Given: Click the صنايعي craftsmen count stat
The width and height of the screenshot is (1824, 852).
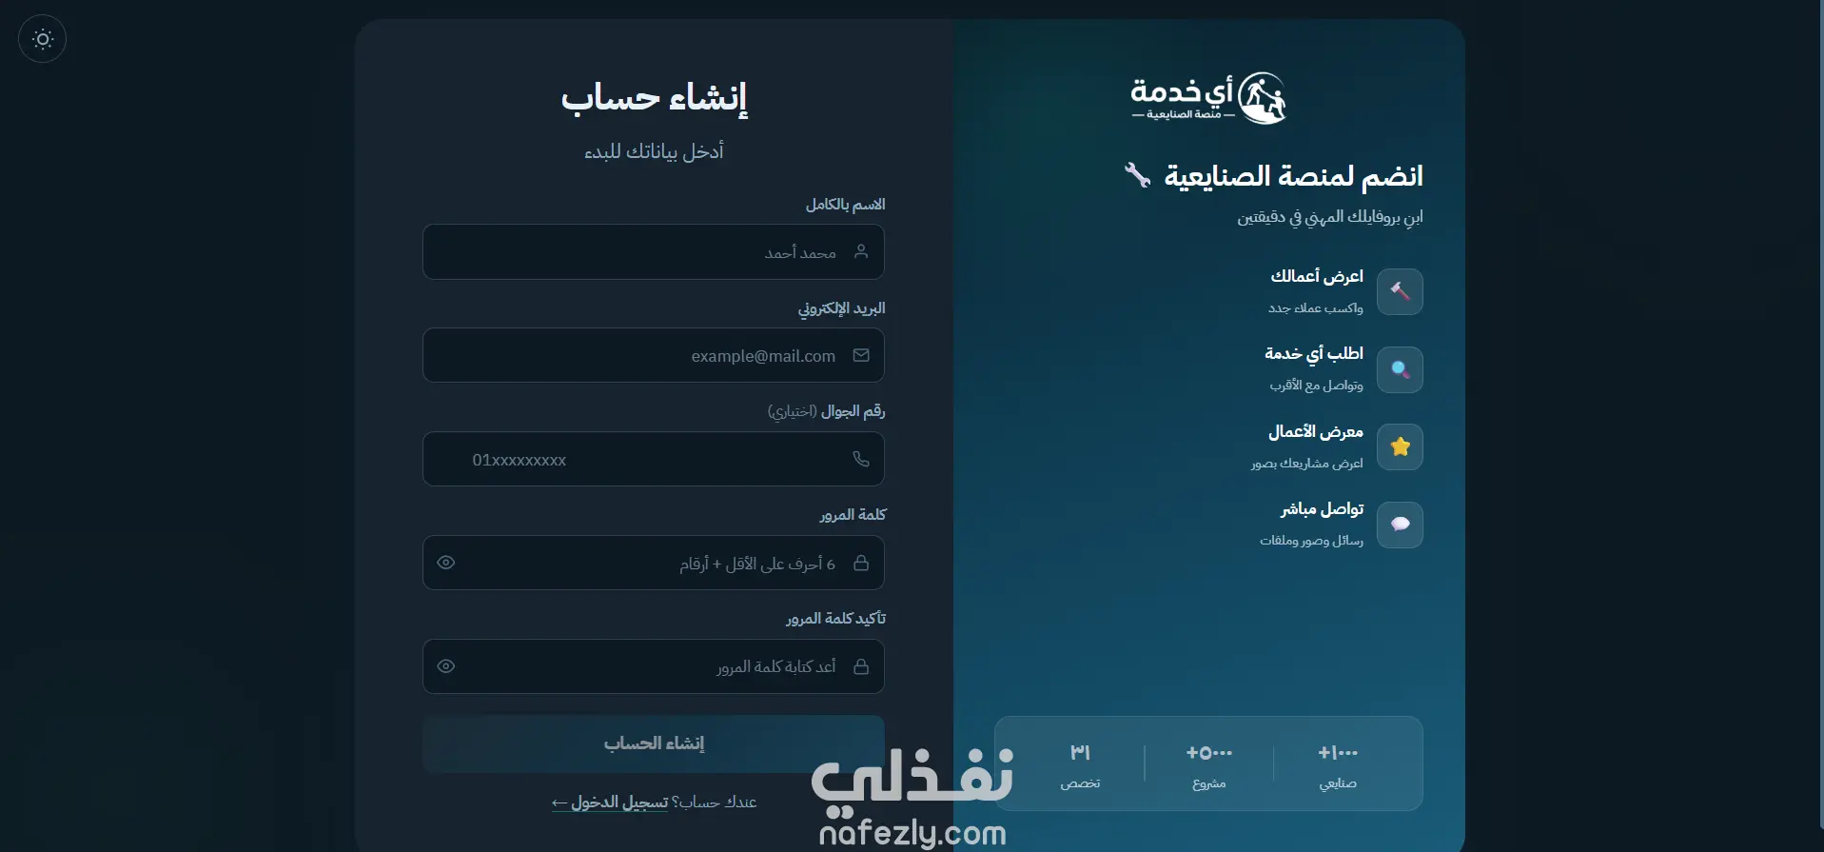Looking at the screenshot, I should (x=1338, y=765).
